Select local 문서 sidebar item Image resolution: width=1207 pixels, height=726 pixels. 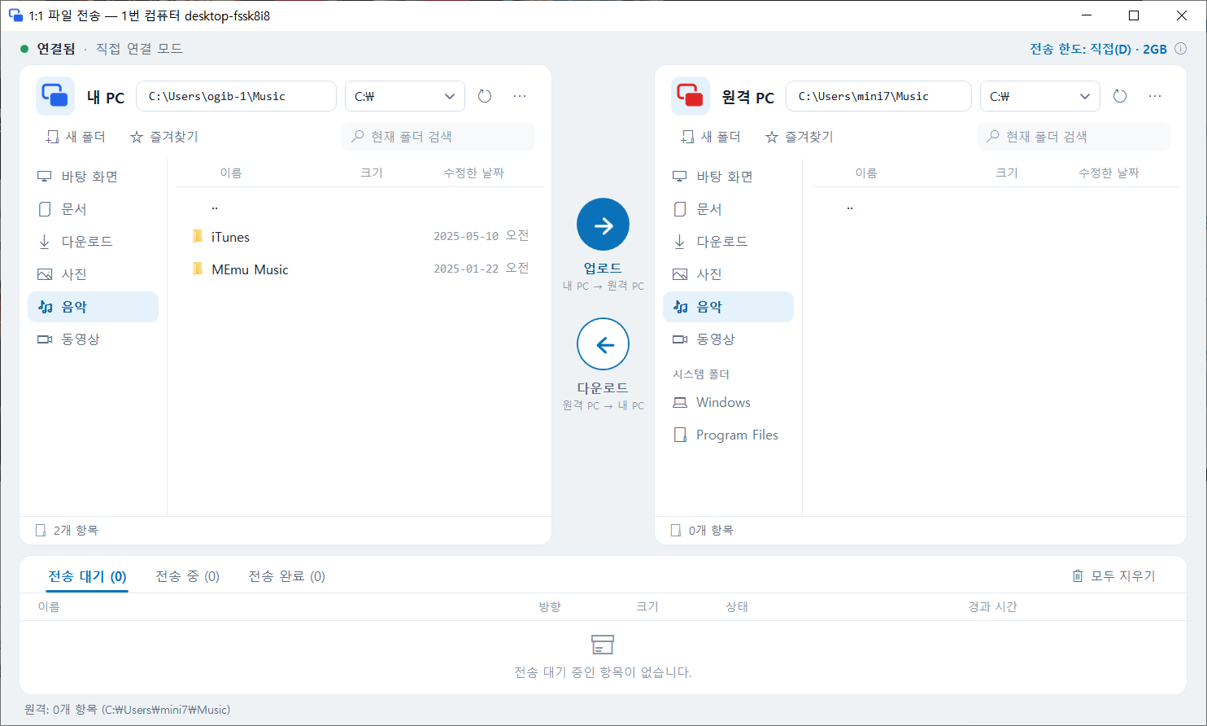[94, 209]
